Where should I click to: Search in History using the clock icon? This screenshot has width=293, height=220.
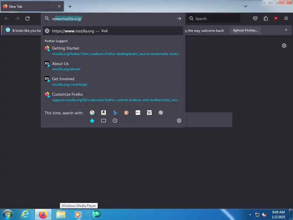click(x=115, y=121)
